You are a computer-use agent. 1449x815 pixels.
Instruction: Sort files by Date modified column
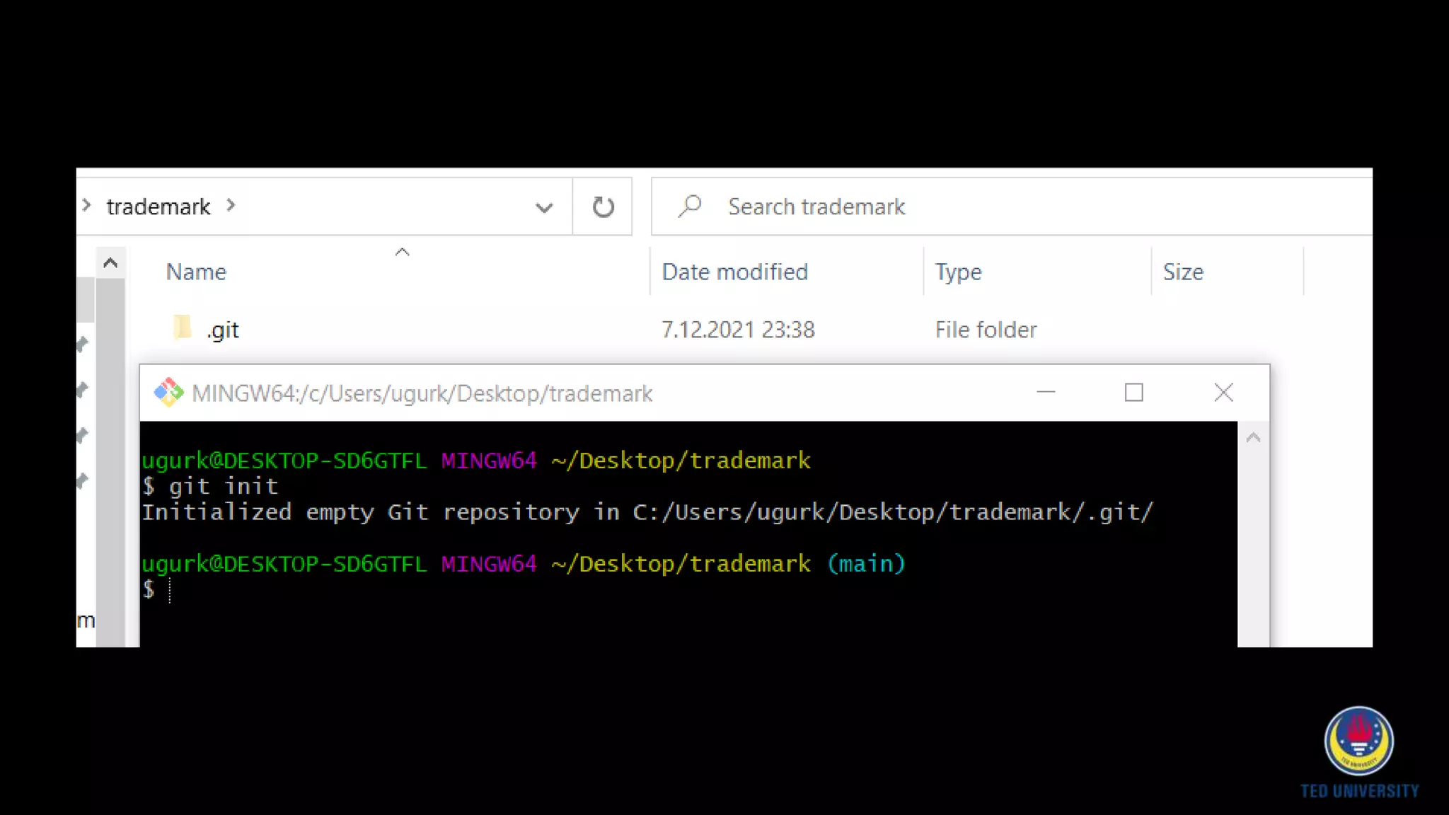click(734, 272)
